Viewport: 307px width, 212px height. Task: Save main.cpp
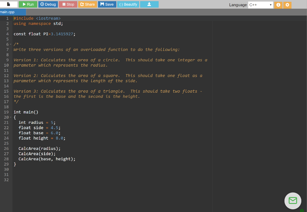coord(107,4)
